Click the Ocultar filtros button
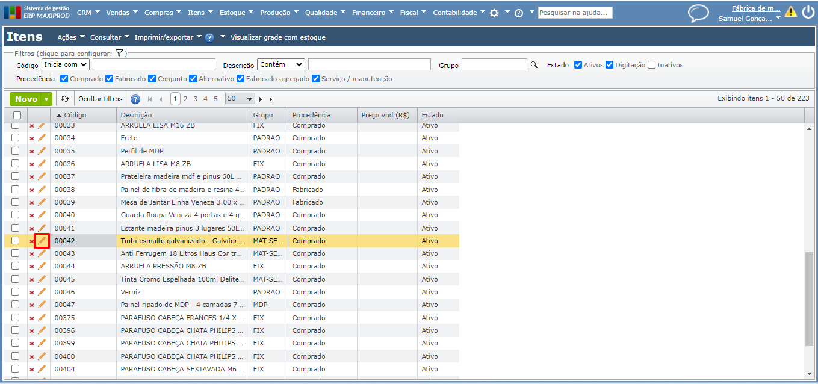Viewport: 818px width, 384px height. 100,99
